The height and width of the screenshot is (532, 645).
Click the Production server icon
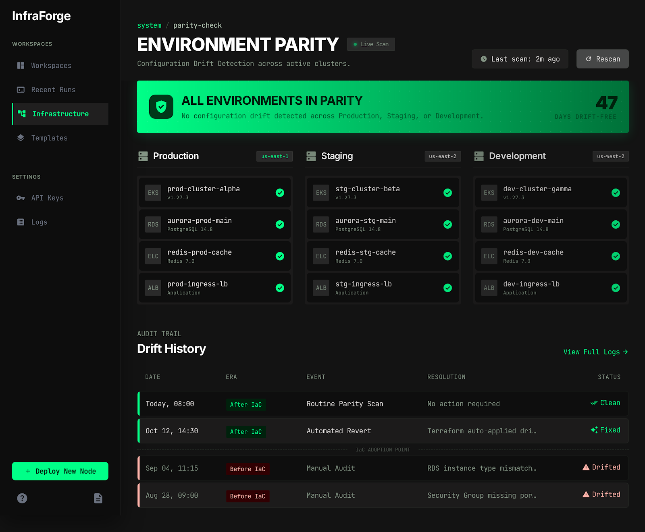pos(143,156)
